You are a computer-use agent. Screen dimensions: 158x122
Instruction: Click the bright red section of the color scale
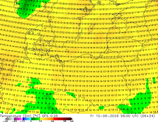55,119
